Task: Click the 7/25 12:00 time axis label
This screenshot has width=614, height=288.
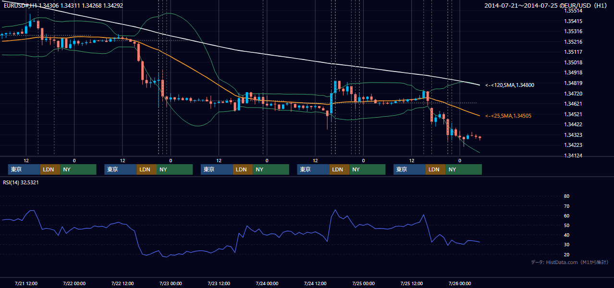Action: 411,283
